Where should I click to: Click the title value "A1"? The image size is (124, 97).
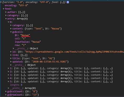(x=51, y=58)
